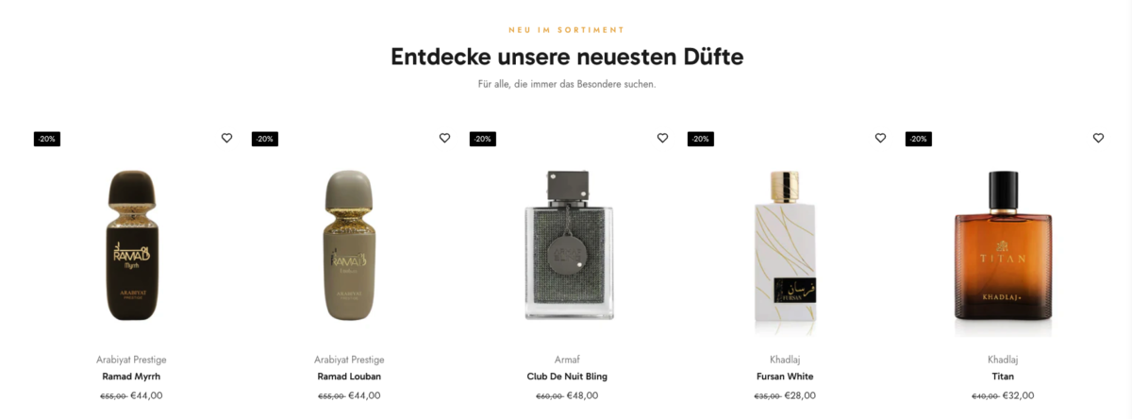View the Club De Nuit Bling bottle image
The width and height of the screenshot is (1132, 419).
point(567,247)
